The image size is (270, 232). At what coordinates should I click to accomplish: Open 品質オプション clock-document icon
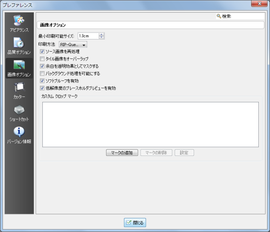click(x=19, y=42)
